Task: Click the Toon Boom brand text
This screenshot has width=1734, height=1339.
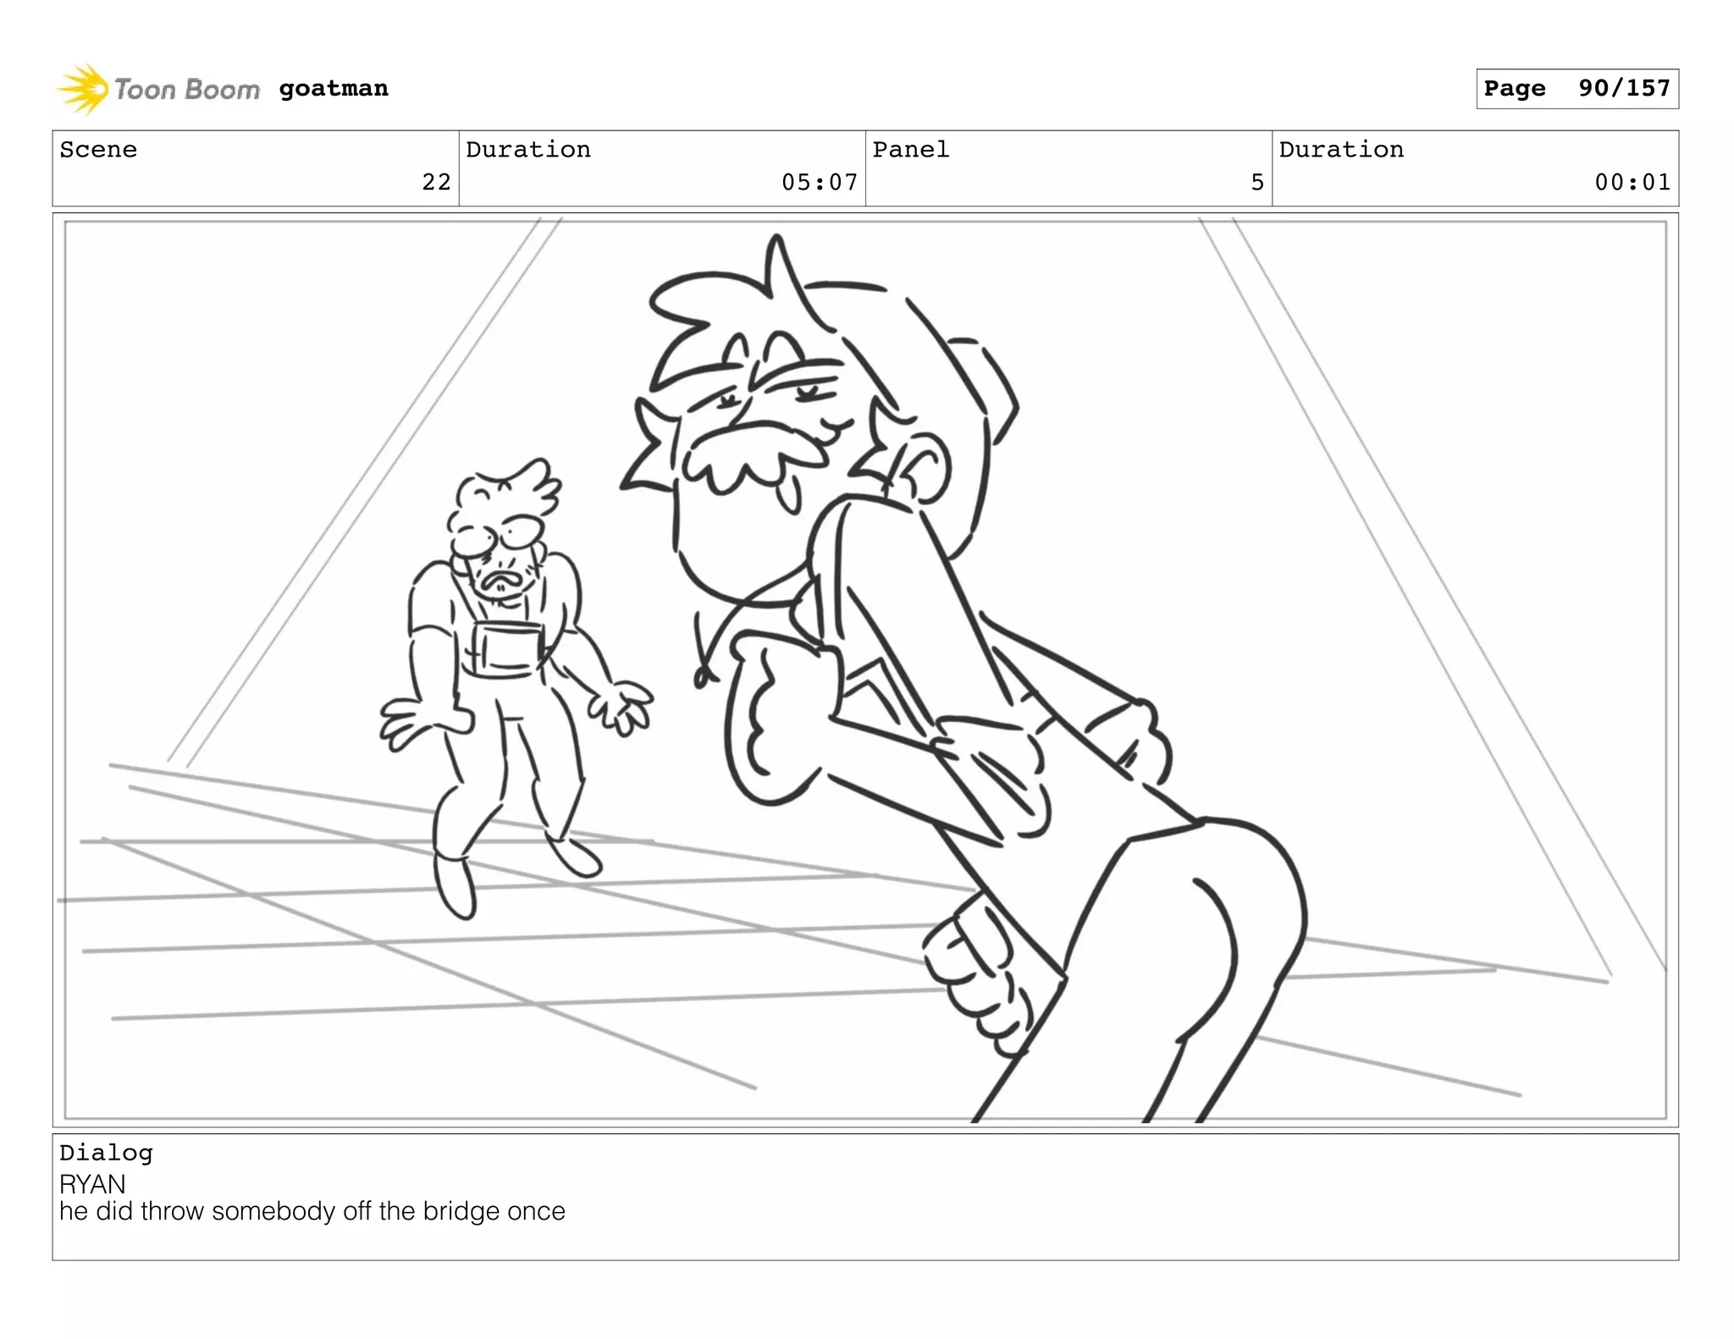Action: tap(186, 89)
